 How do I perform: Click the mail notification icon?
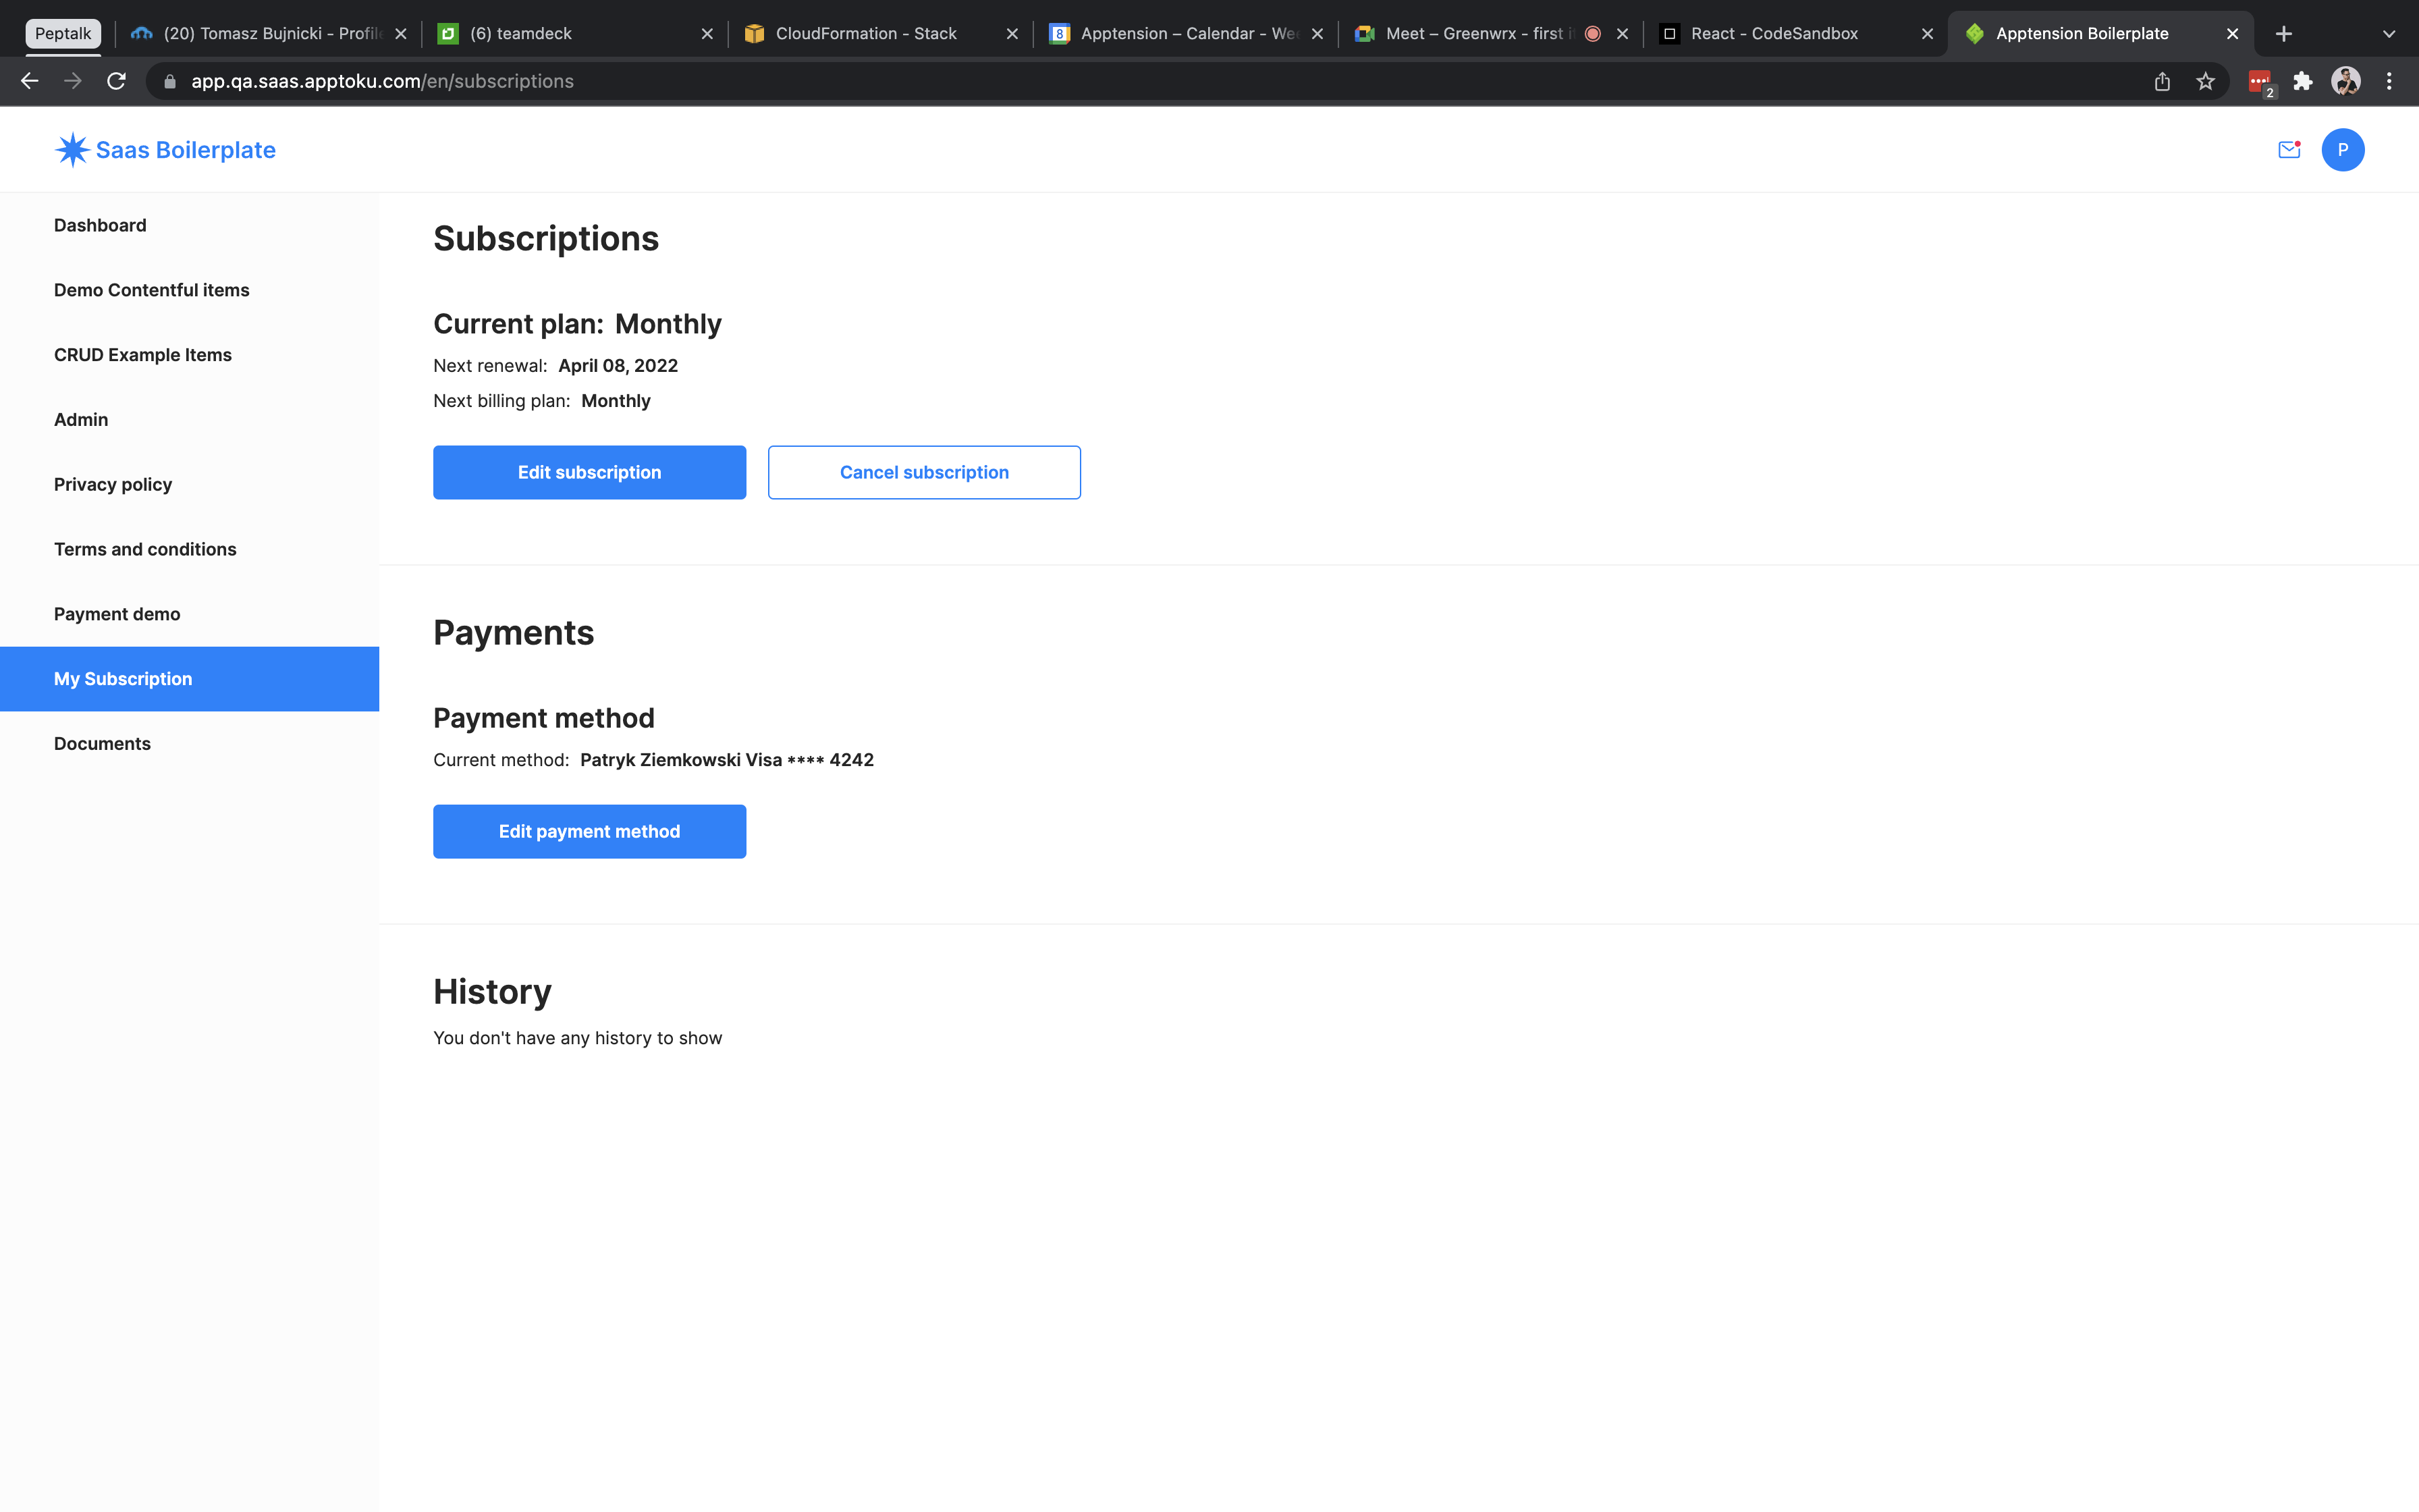tap(2289, 149)
